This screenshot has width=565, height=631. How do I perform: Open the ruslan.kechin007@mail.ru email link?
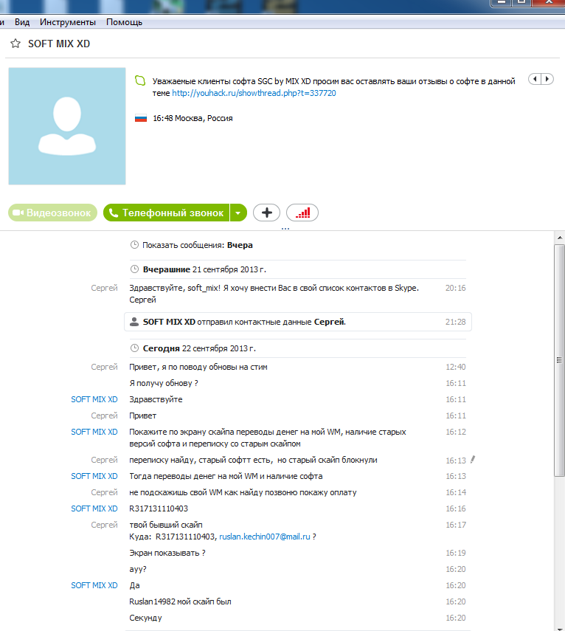265,537
